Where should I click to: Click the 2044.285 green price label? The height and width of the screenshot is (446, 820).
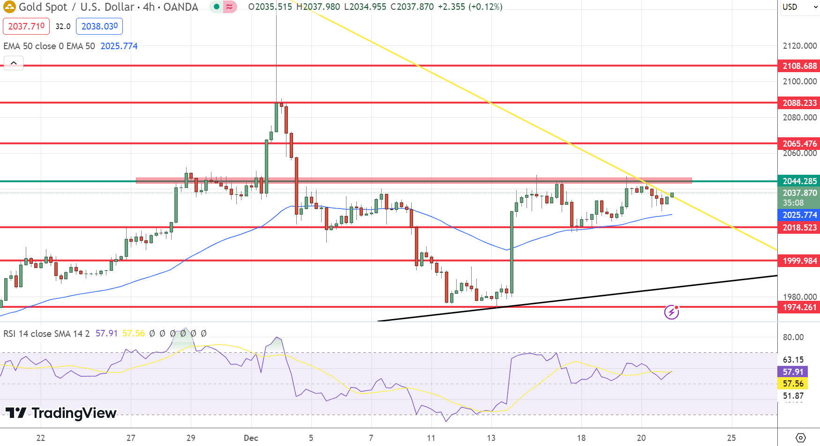(x=799, y=181)
